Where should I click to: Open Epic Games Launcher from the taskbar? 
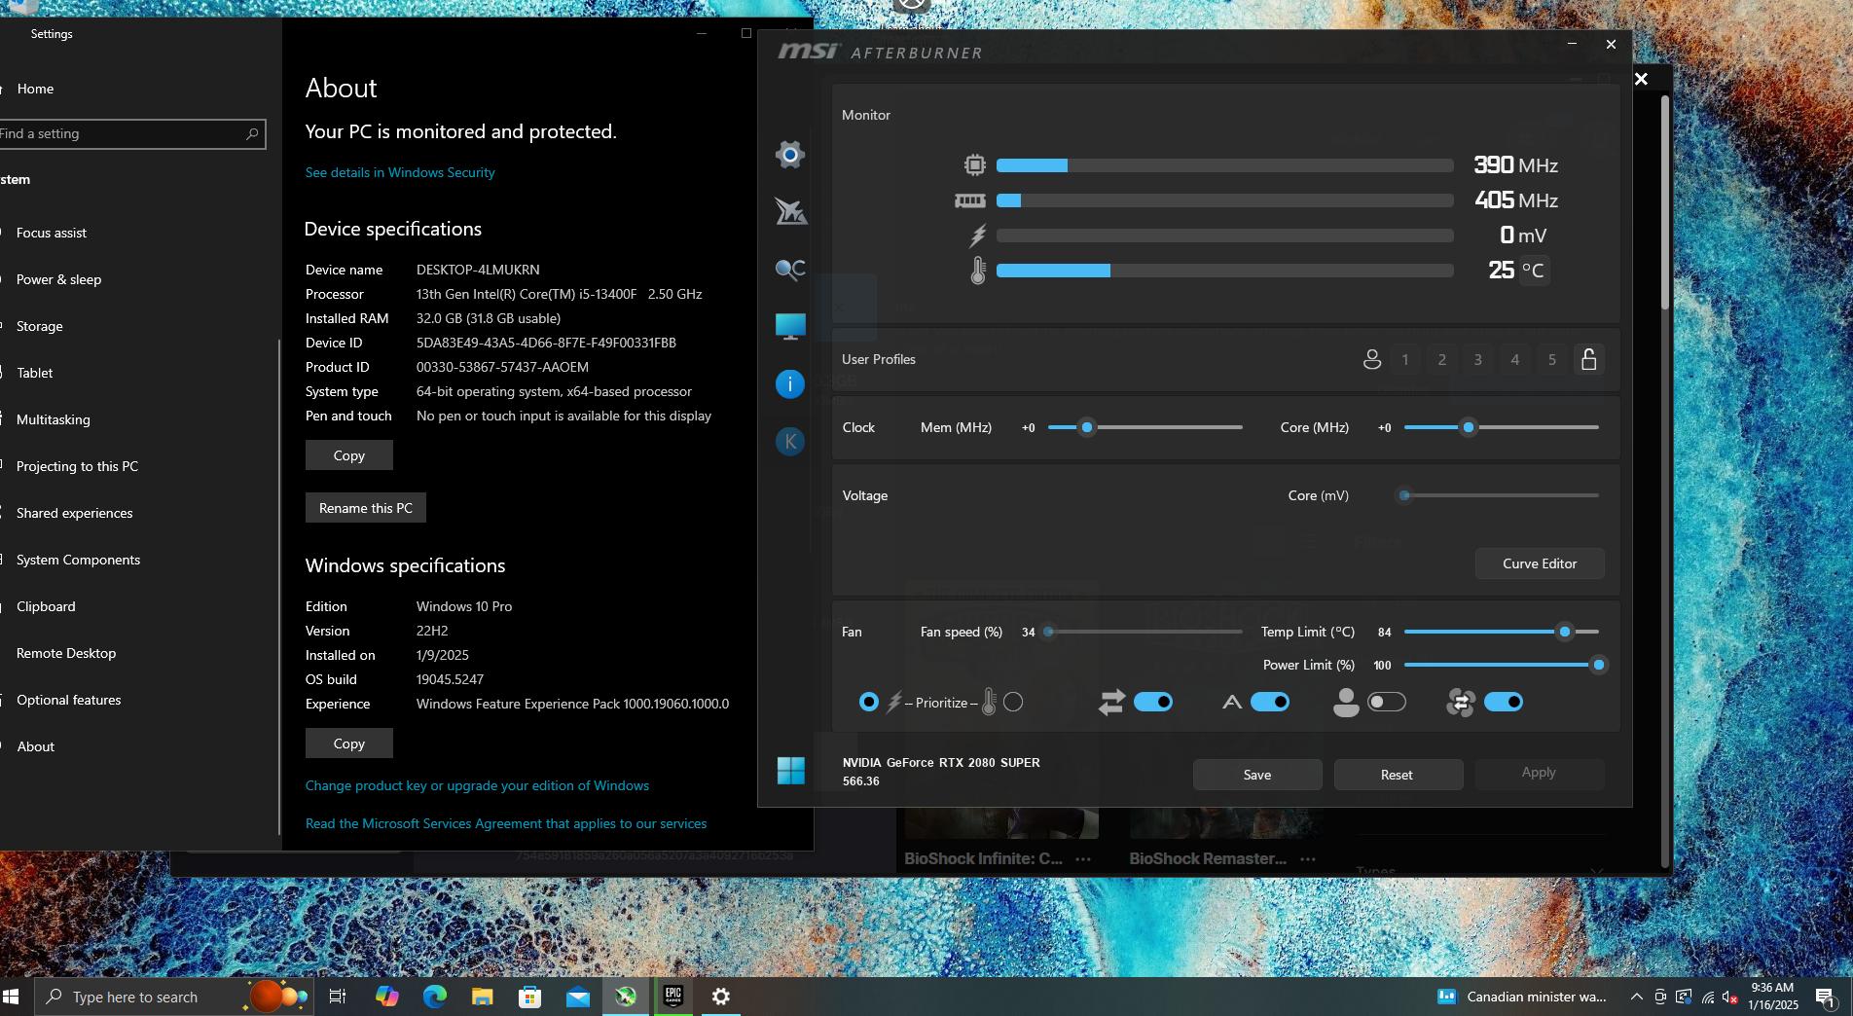click(x=673, y=997)
